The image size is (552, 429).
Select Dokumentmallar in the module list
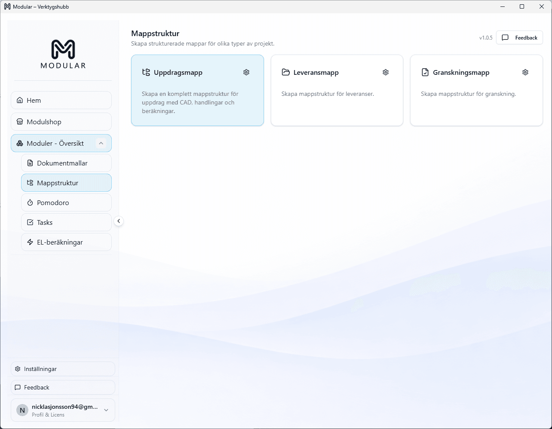[66, 163]
